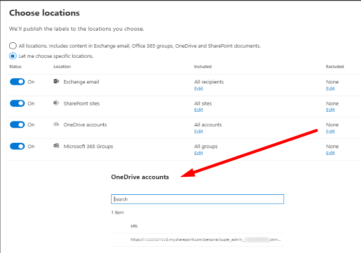361x253 pixels.
Task: Edit excluded Microsoft 365 groups
Action: tap(330, 153)
